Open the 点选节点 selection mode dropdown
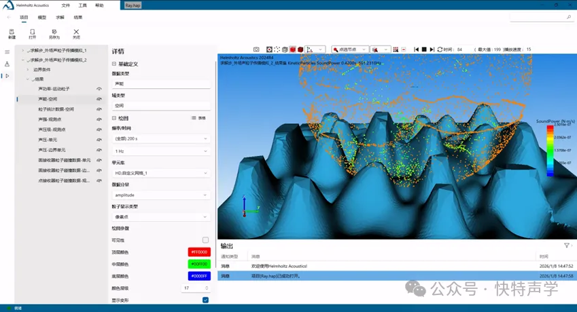The image size is (577, 312). [x=349, y=50]
